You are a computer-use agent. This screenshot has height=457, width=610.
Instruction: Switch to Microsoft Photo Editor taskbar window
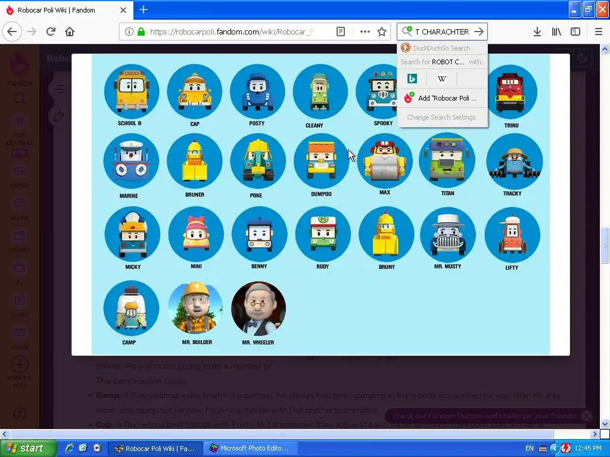coord(251,449)
